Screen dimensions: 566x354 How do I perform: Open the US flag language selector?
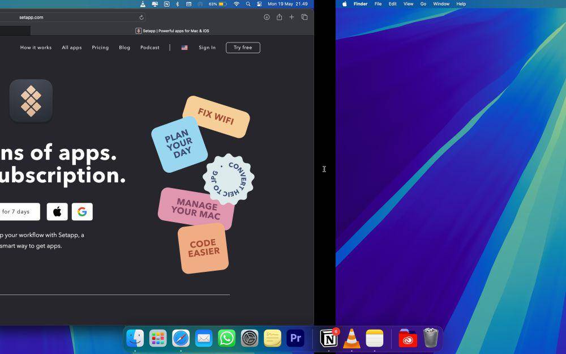coord(185,48)
